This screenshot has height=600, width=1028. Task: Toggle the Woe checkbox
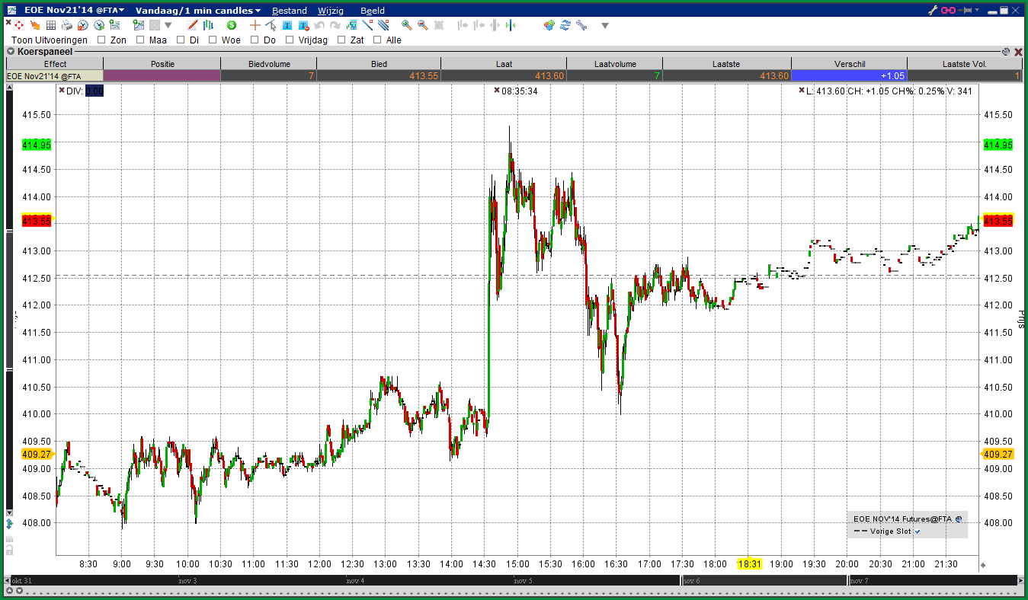click(213, 40)
